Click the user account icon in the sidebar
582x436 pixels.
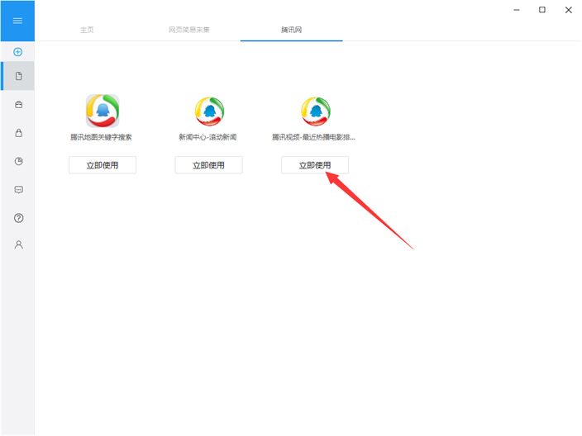point(18,244)
